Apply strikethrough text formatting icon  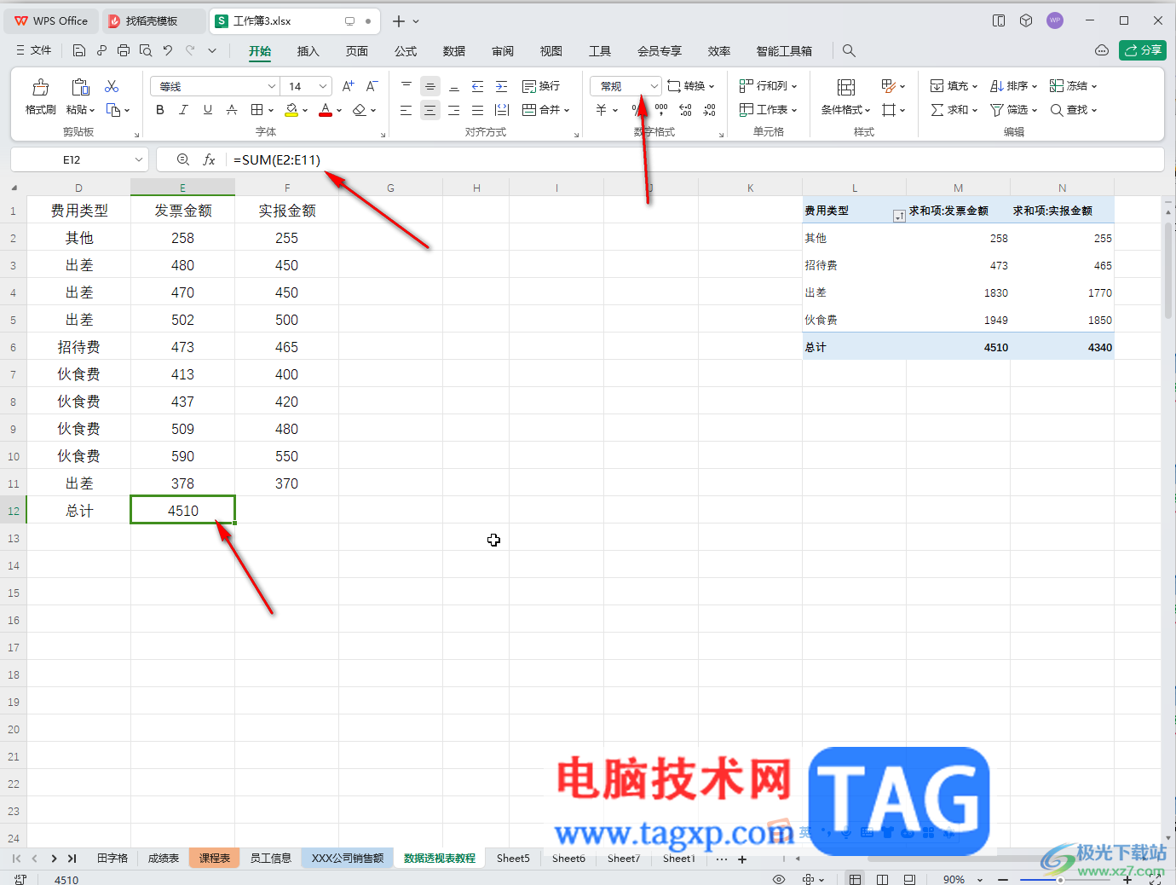pos(232,110)
